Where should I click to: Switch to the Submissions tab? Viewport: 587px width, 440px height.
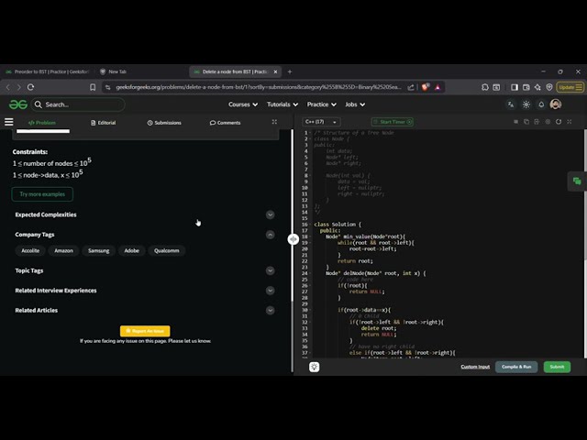pyautogui.click(x=164, y=123)
